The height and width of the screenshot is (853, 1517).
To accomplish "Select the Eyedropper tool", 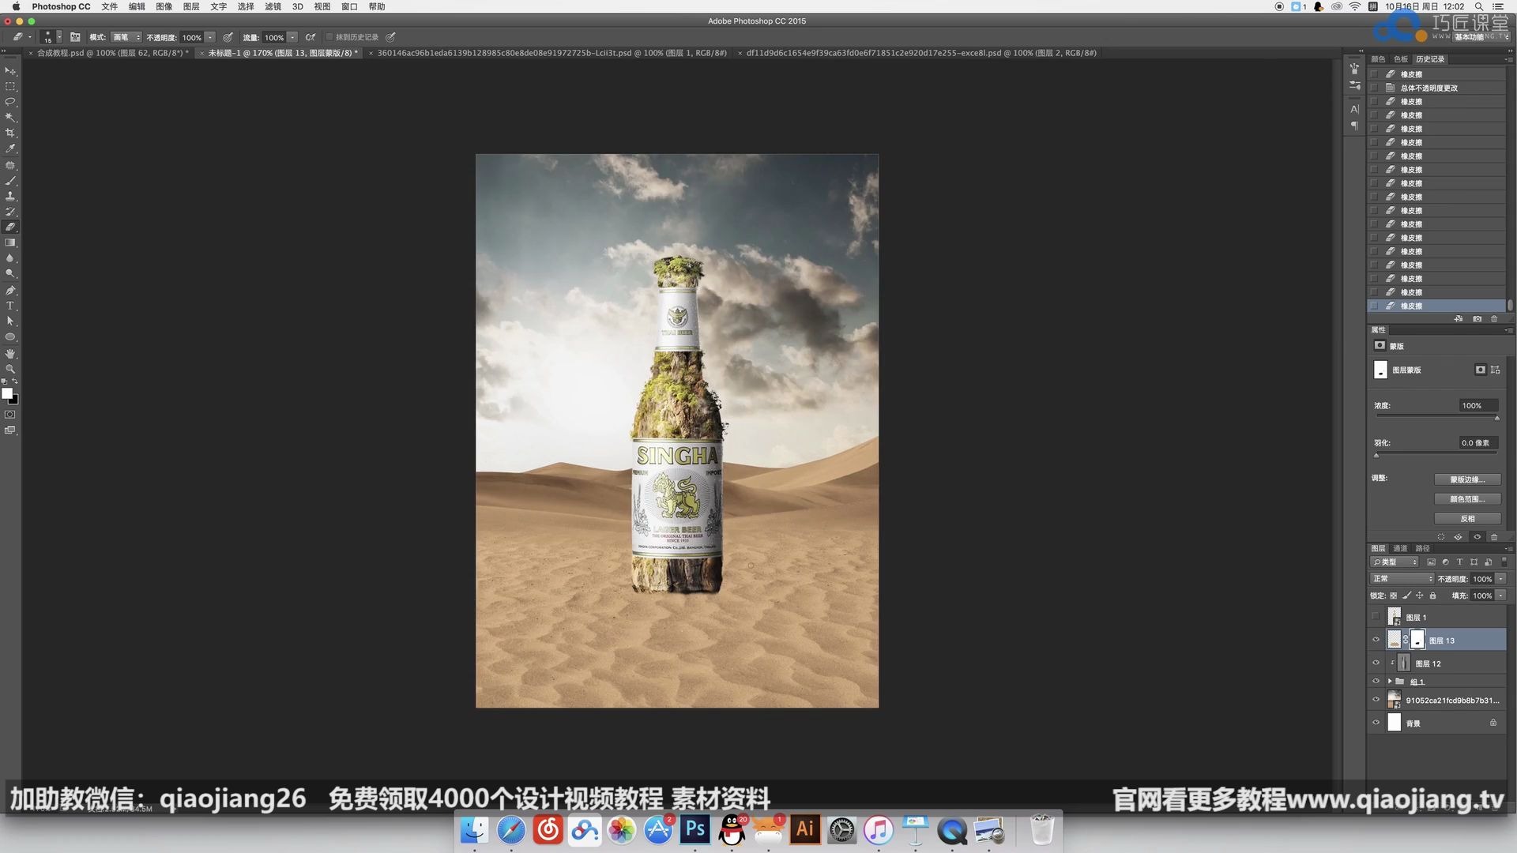I will click(x=10, y=148).
